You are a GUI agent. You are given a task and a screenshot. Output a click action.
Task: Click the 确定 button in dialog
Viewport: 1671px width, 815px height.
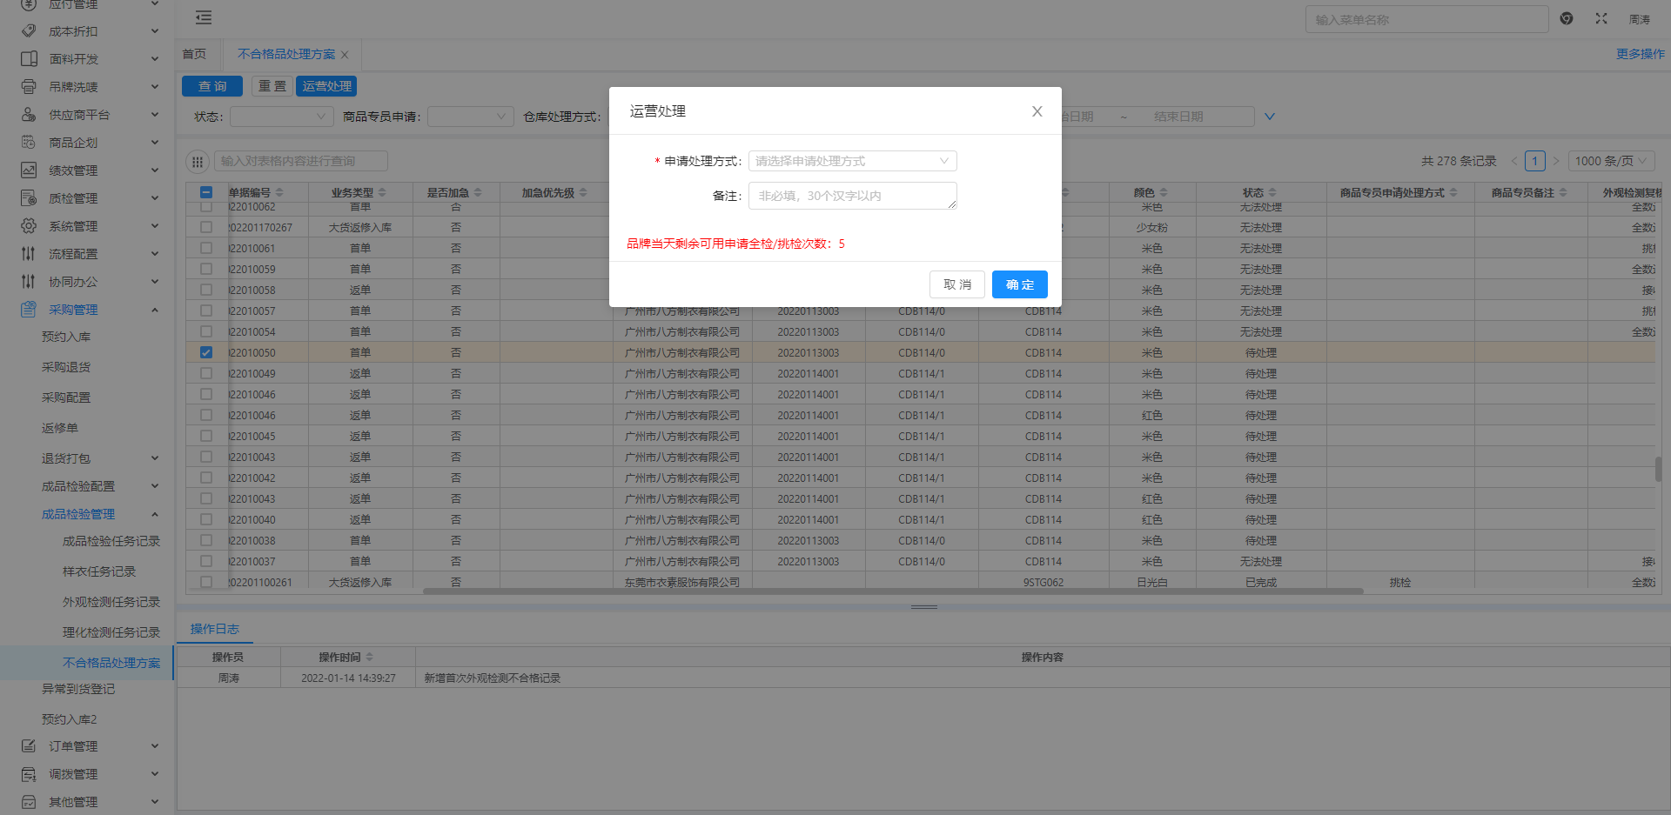(x=1019, y=284)
